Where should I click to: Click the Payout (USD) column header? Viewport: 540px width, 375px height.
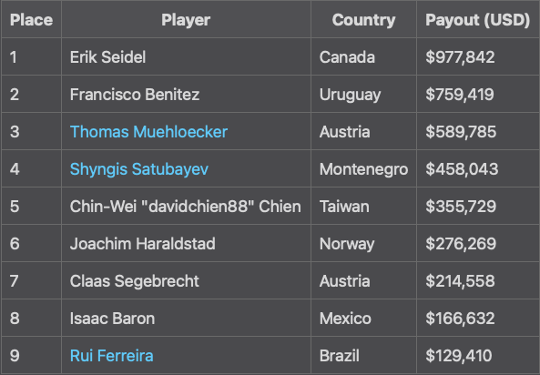point(478,19)
